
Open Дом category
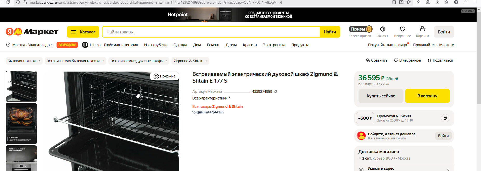[197, 45]
